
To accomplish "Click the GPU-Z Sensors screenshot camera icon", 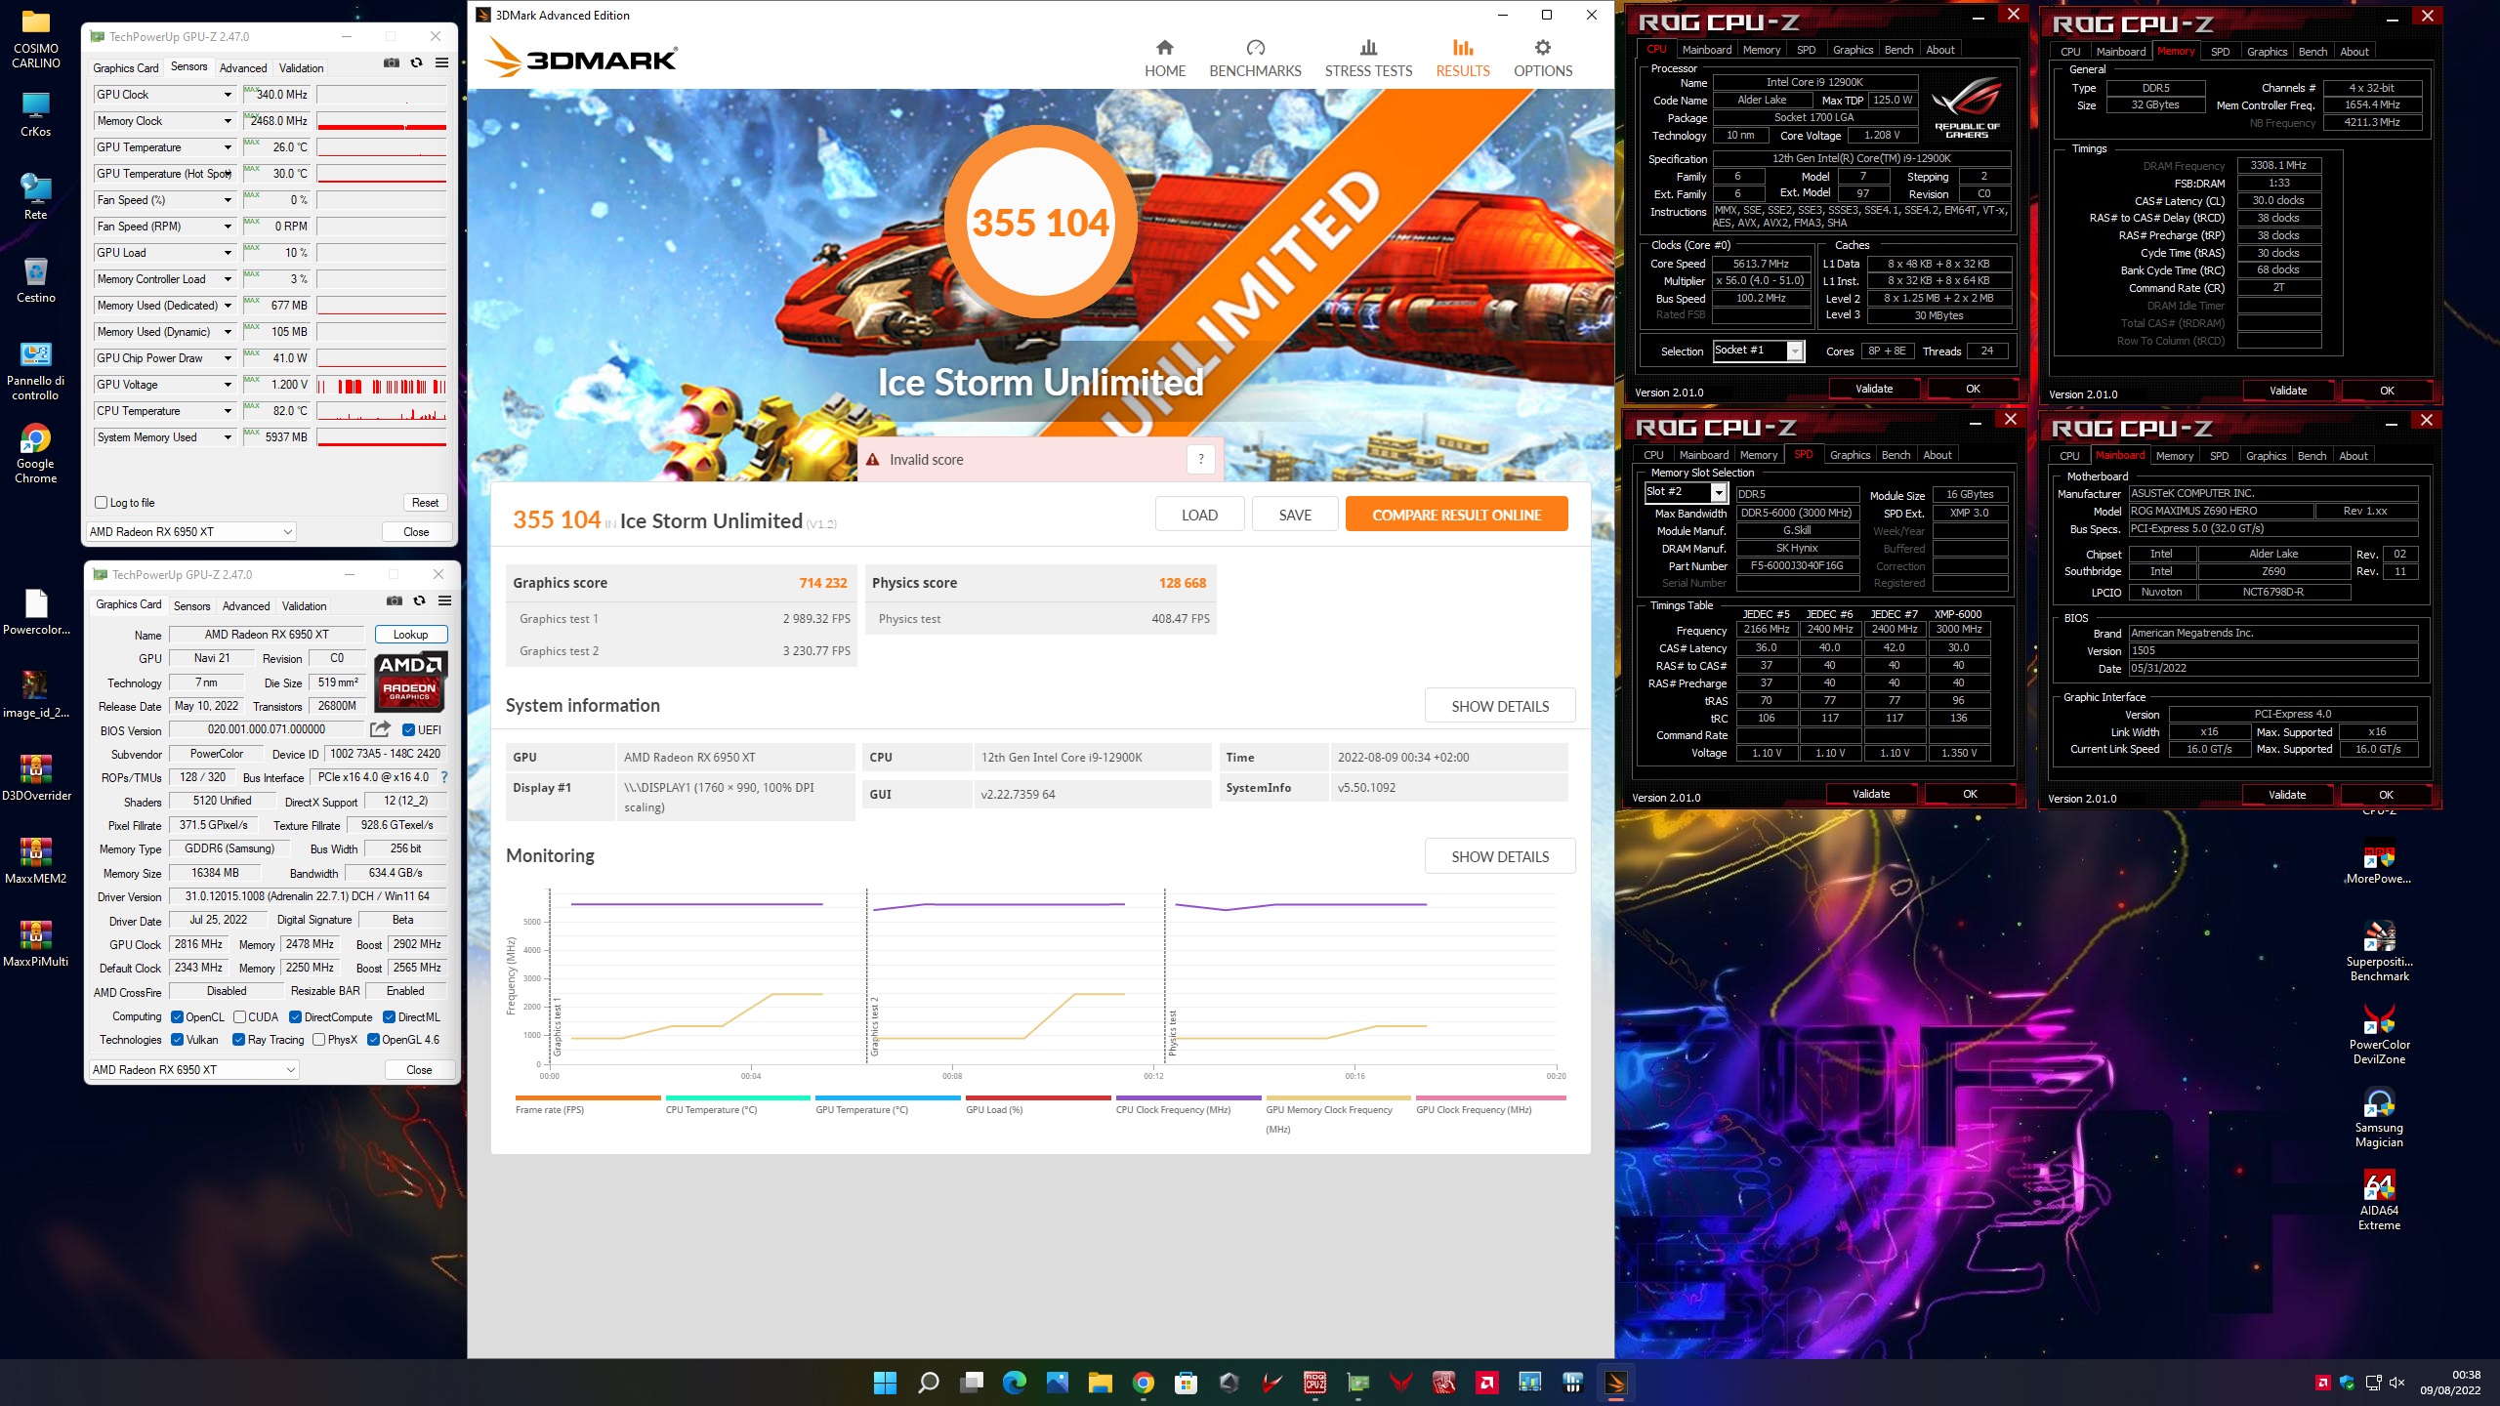I will (392, 62).
